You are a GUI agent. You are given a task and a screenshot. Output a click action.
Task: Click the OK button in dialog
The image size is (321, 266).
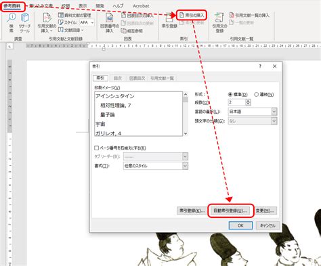coord(240,225)
